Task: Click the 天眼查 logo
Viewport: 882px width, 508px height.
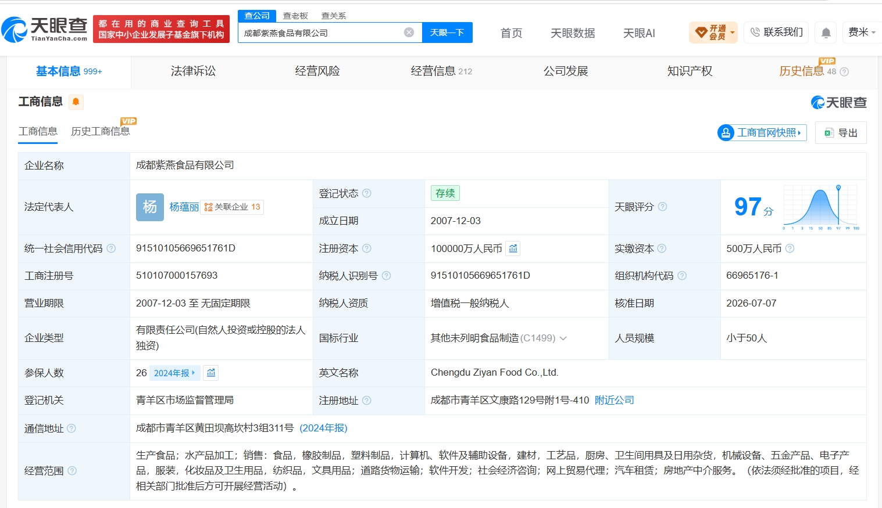Action: pos(45,29)
